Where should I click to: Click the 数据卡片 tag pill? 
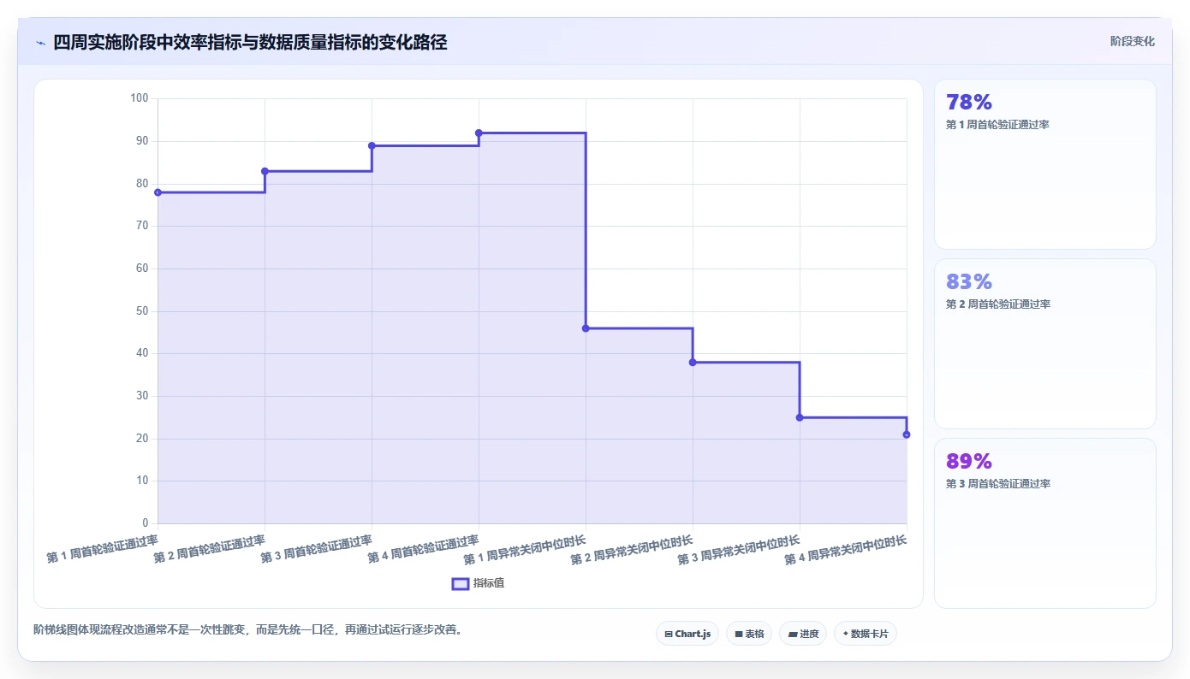866,634
